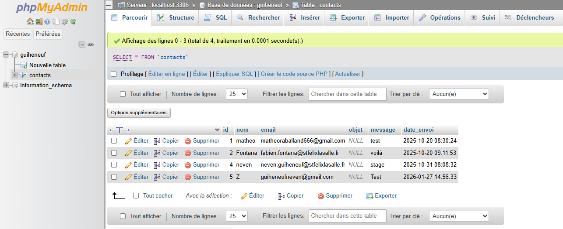
Task: Reload navigation panel with green refresh icon
Action: coord(73,21)
